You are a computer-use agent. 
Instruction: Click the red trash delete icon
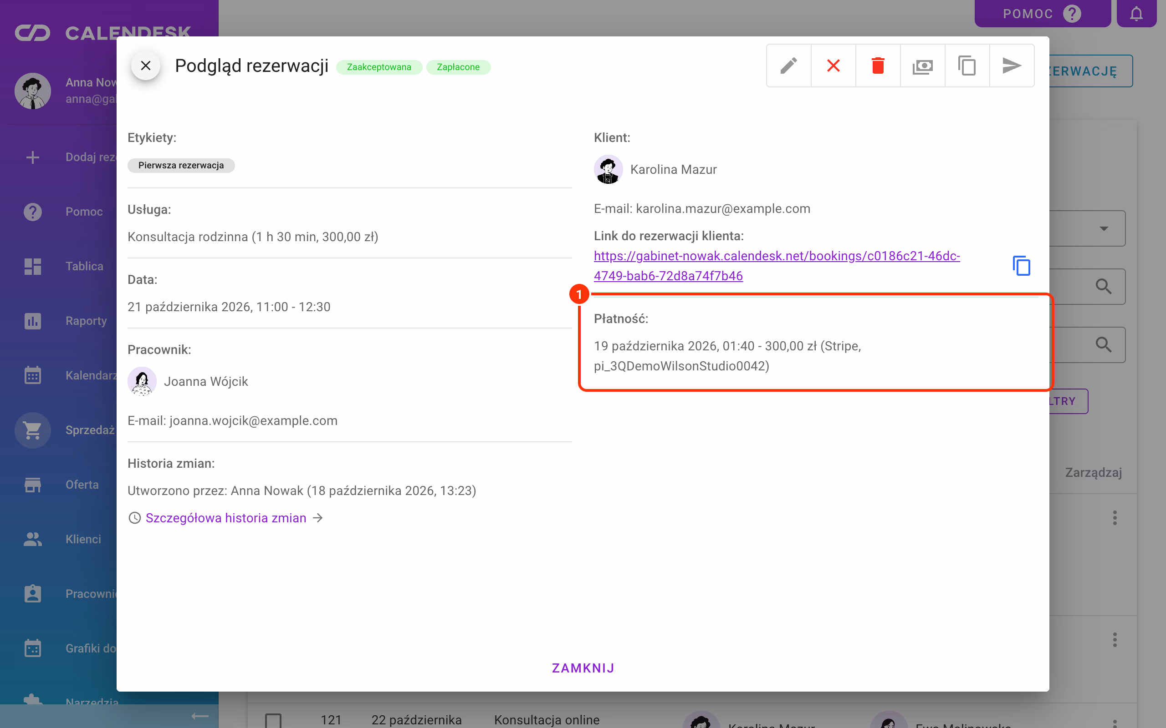[x=878, y=66]
